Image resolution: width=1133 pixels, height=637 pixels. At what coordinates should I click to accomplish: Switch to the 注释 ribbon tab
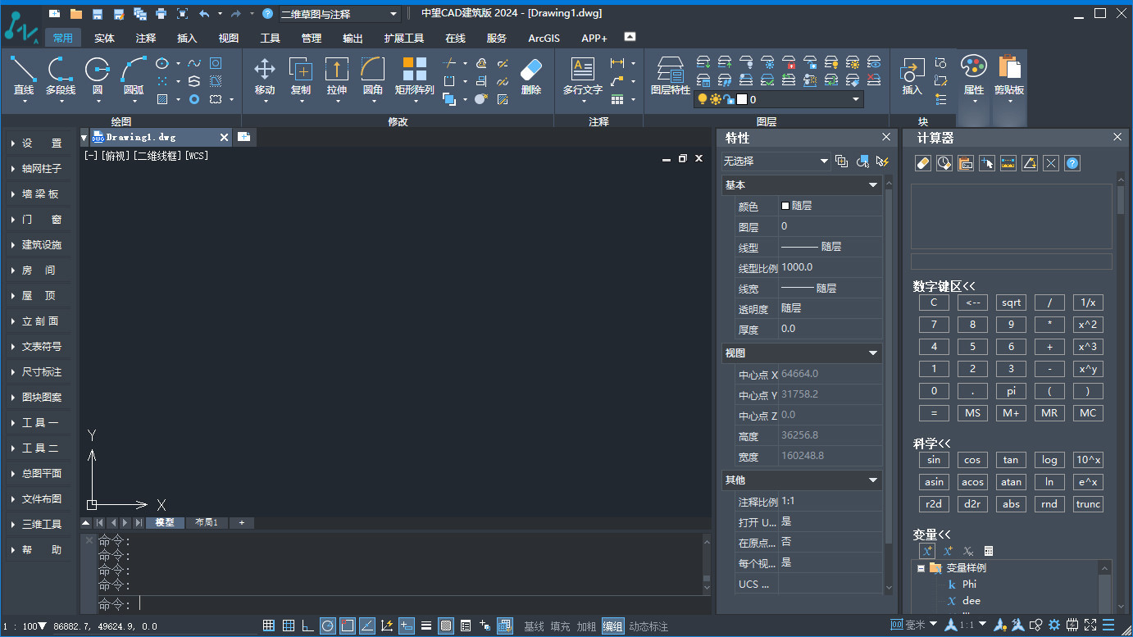pos(146,38)
